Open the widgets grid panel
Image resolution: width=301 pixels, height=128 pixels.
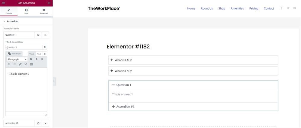(49, 3)
